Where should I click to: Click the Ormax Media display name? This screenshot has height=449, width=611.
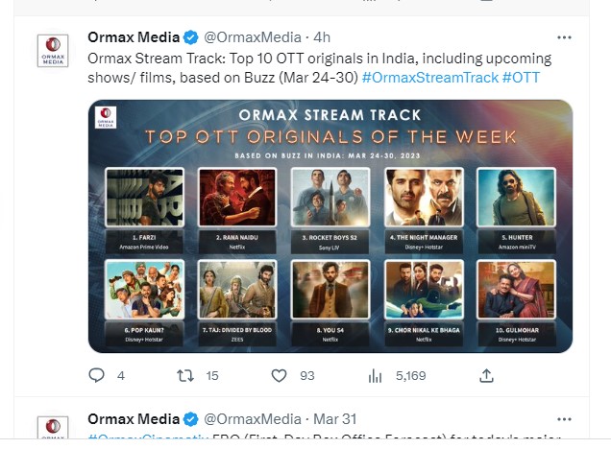[x=134, y=37]
